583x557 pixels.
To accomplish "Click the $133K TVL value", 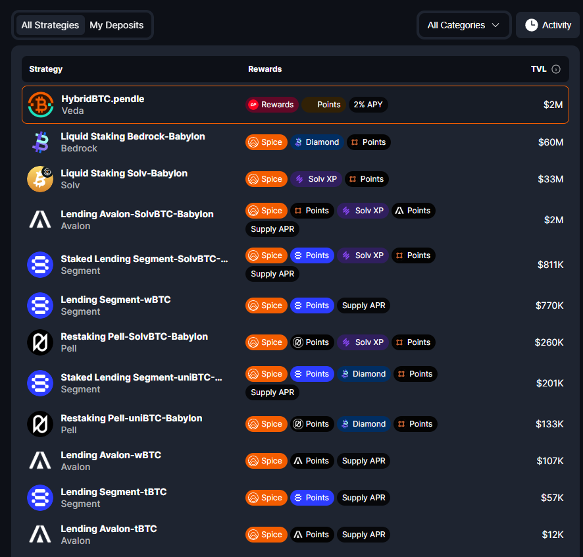I will (x=549, y=424).
